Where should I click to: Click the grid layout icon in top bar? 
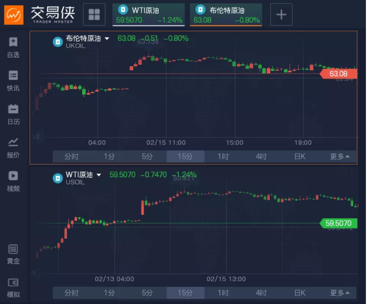point(94,14)
